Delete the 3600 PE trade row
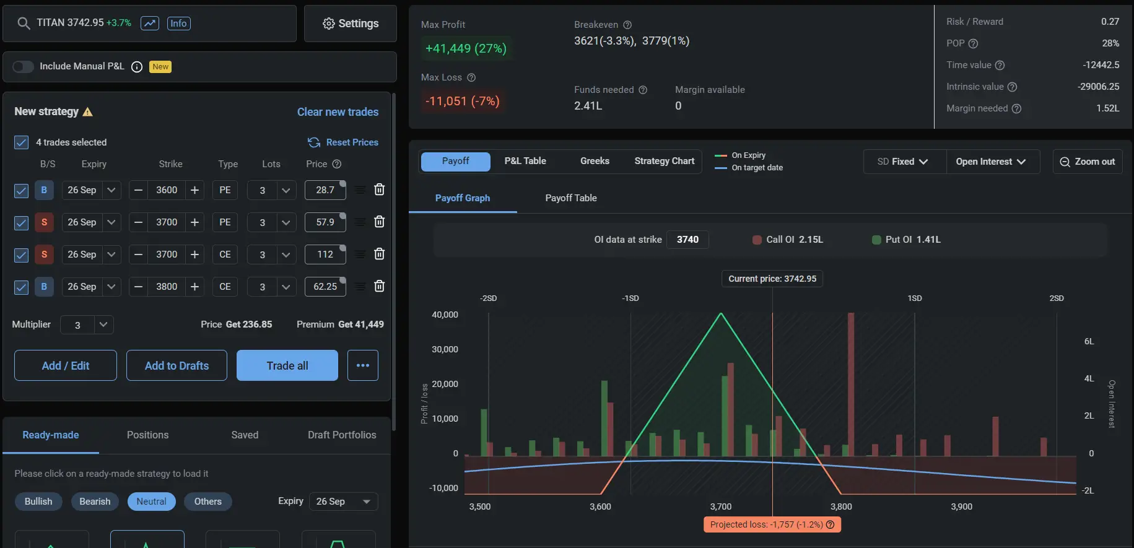Image resolution: width=1134 pixels, height=548 pixels. [380, 189]
